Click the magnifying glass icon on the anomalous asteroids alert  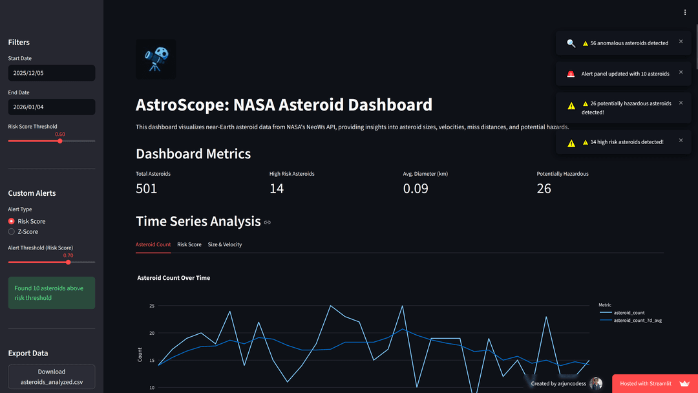[x=571, y=43]
